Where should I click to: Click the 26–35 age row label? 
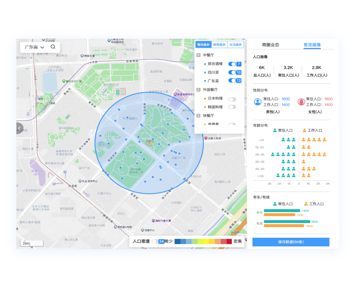(260, 155)
